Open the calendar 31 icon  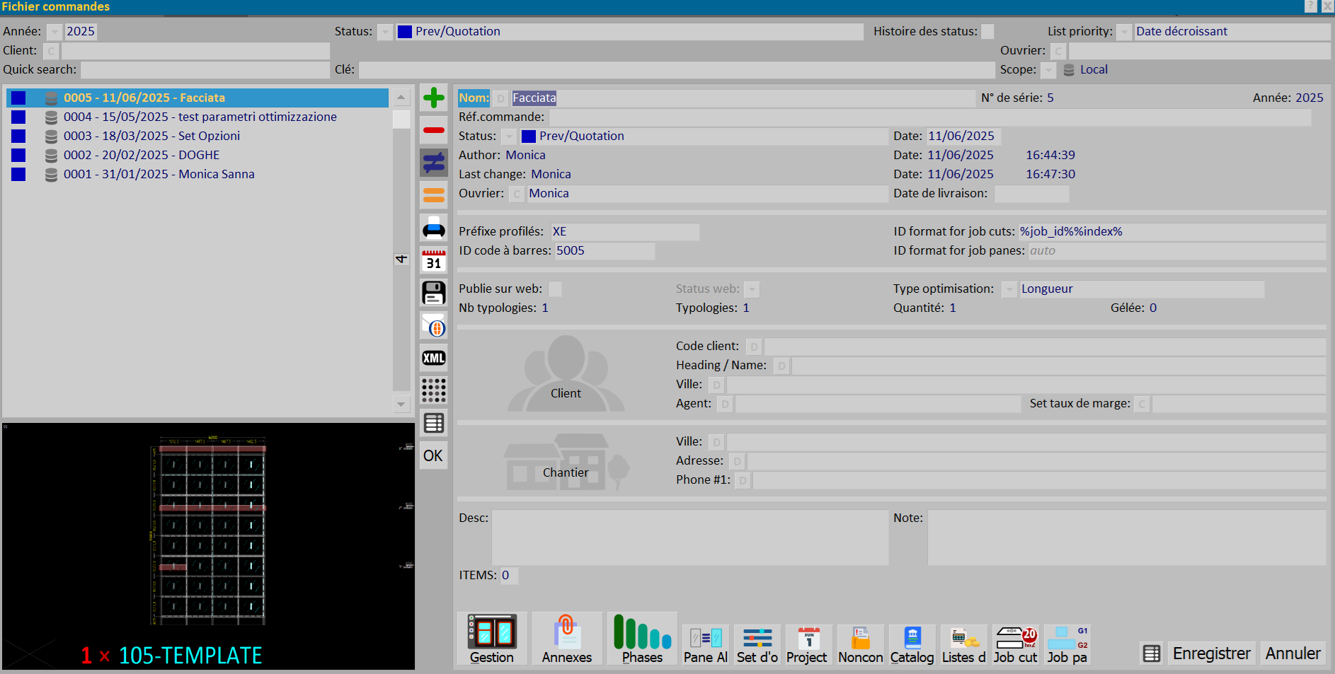[x=433, y=260]
